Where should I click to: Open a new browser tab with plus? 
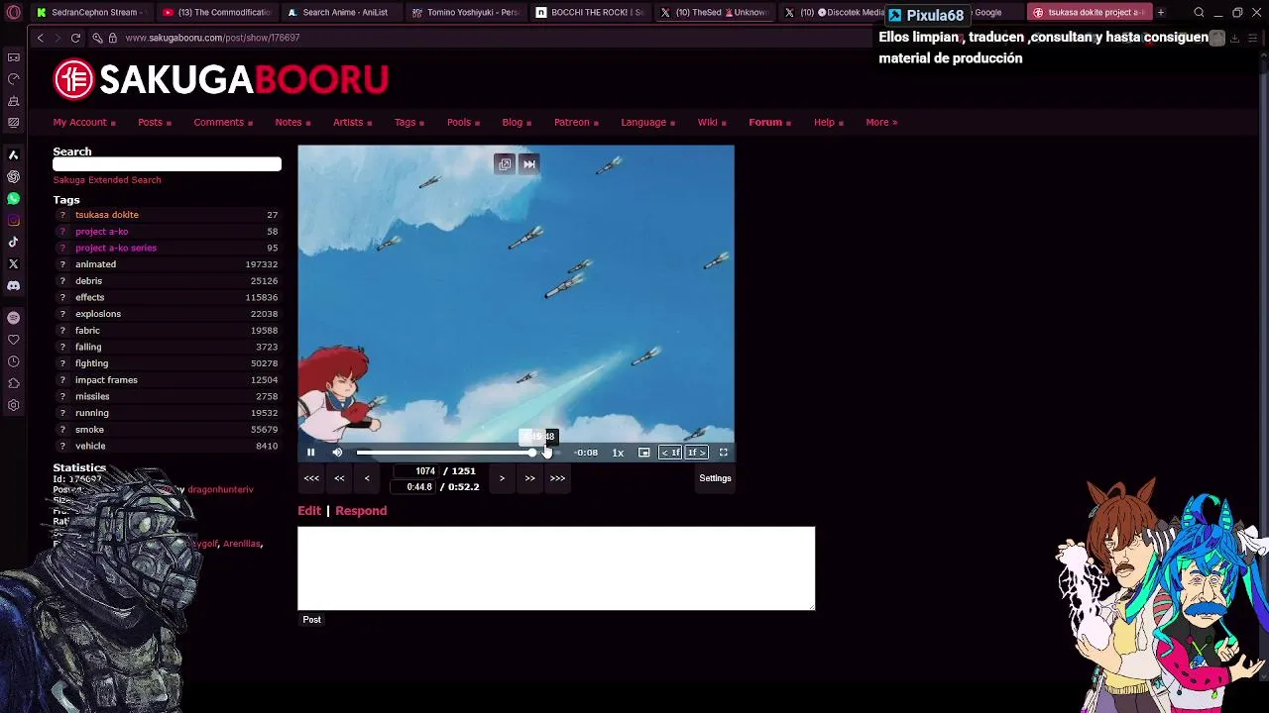[1161, 13]
